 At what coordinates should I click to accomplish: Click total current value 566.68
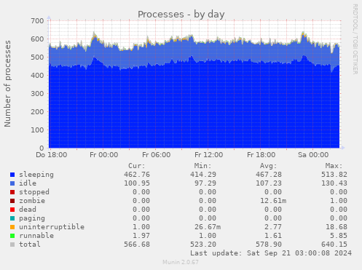coord(137,245)
